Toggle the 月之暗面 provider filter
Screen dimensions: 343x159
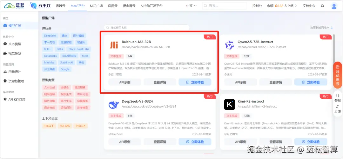pos(50,69)
